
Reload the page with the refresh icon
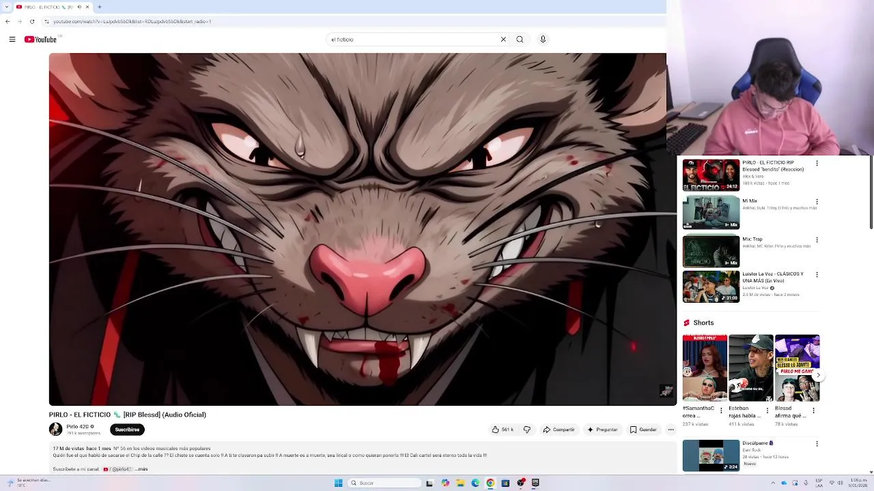(x=32, y=21)
